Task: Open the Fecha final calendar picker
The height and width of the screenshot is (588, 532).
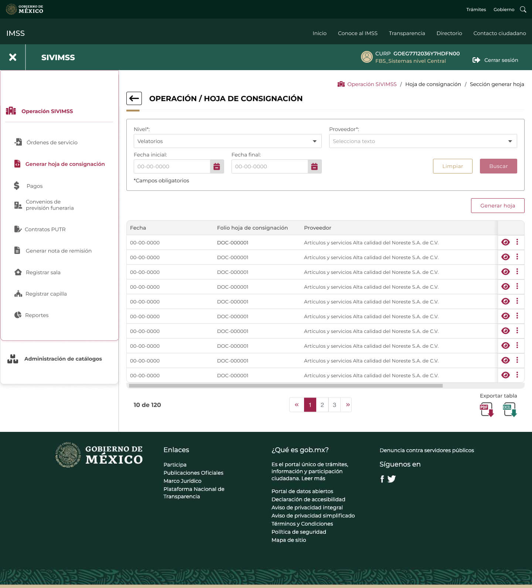Action: pyautogui.click(x=314, y=166)
